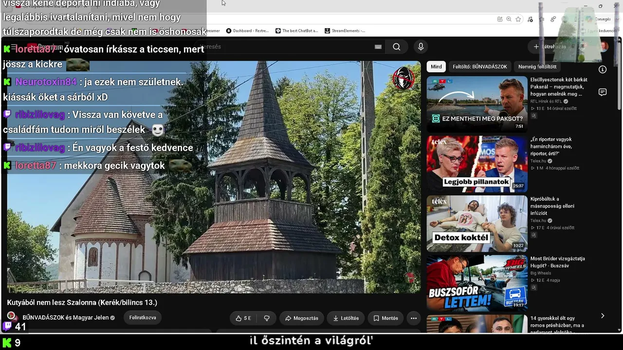Open the Paks barges video thumbnail
Viewport: 623px width, 350px height.
coord(477,104)
